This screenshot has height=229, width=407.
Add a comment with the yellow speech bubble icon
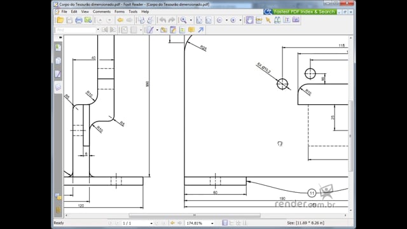tap(191, 30)
